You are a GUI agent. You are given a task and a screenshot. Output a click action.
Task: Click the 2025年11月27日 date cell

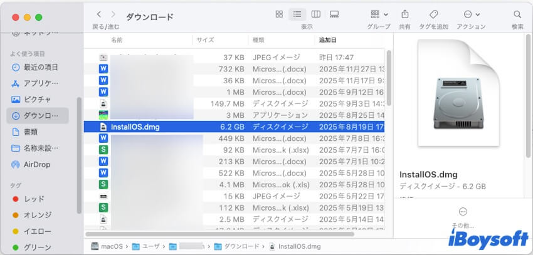pyautogui.click(x=352, y=69)
